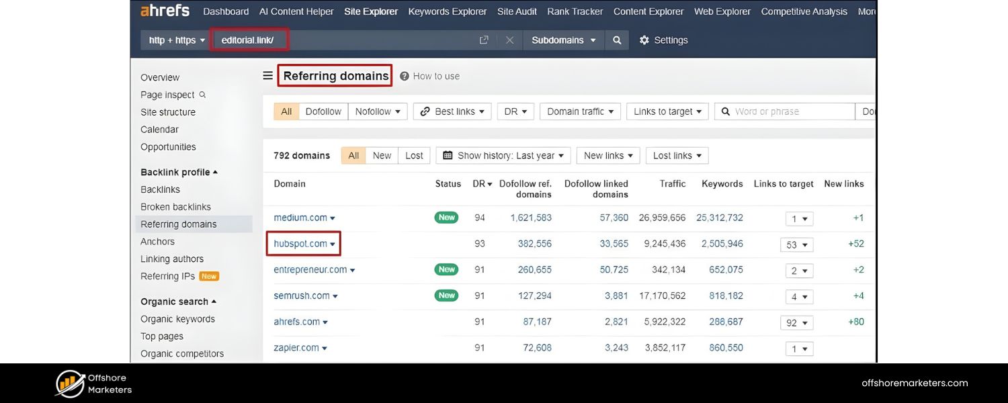Open URL in new tab icon
The width and height of the screenshot is (1008, 403).
pos(484,40)
